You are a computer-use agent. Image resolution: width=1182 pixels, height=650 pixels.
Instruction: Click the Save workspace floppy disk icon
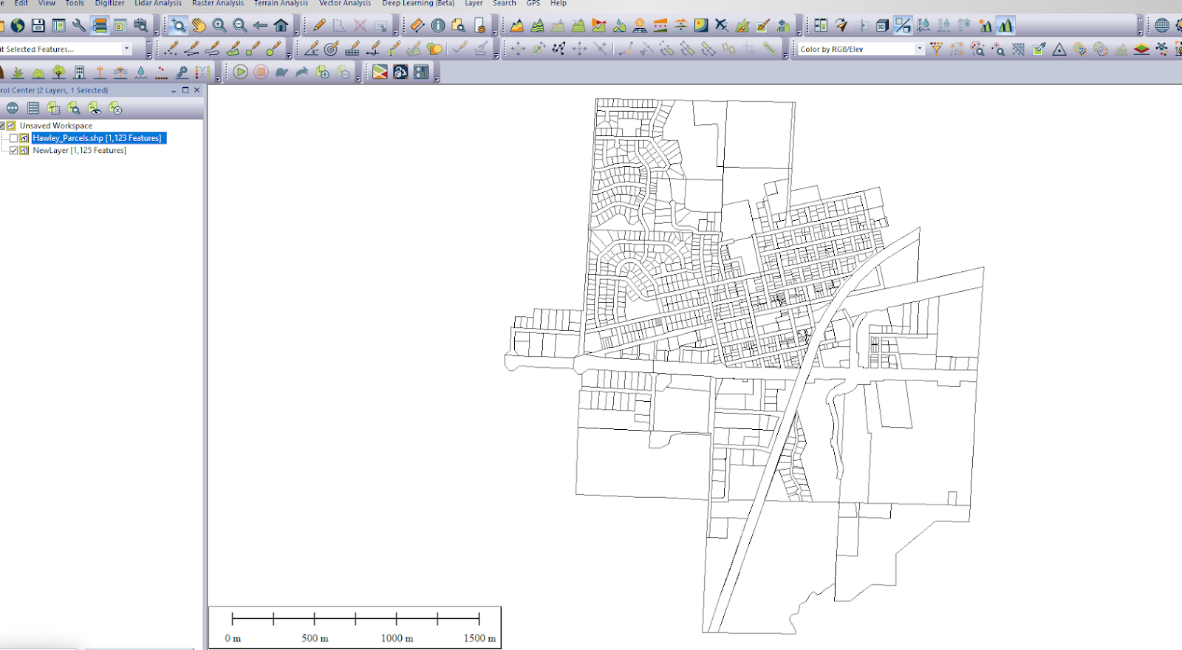click(38, 26)
